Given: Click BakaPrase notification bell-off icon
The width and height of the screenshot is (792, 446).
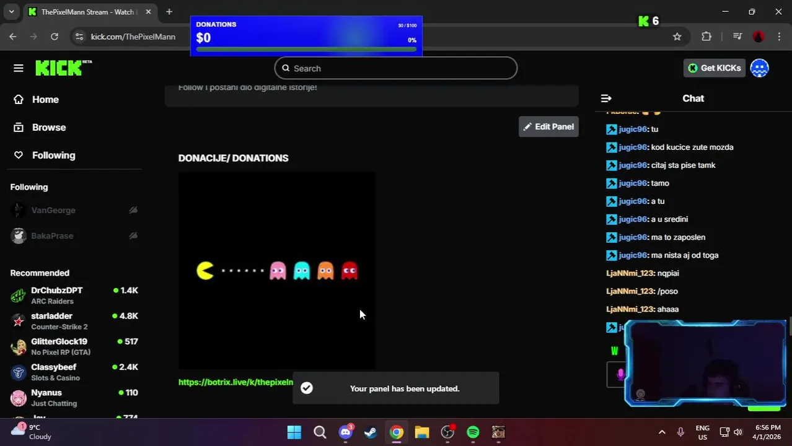Looking at the screenshot, I should coord(133,236).
